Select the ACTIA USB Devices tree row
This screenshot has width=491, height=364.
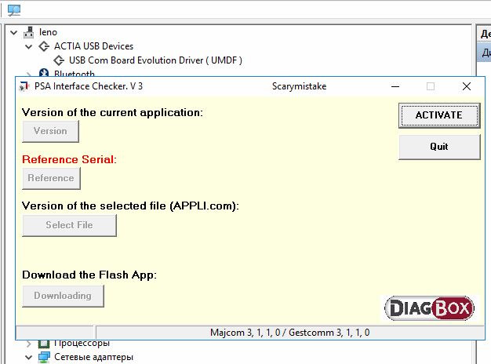[x=93, y=46]
